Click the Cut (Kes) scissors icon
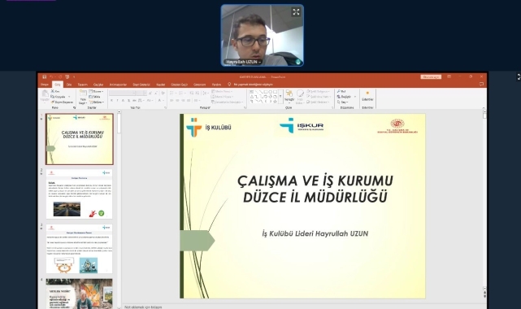Screen dimensions: 521x309 pos(53,91)
